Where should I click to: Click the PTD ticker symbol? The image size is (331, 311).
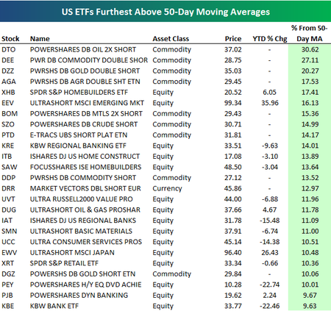[x=8, y=135]
